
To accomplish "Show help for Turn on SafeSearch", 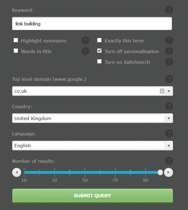I will tap(169, 62).
